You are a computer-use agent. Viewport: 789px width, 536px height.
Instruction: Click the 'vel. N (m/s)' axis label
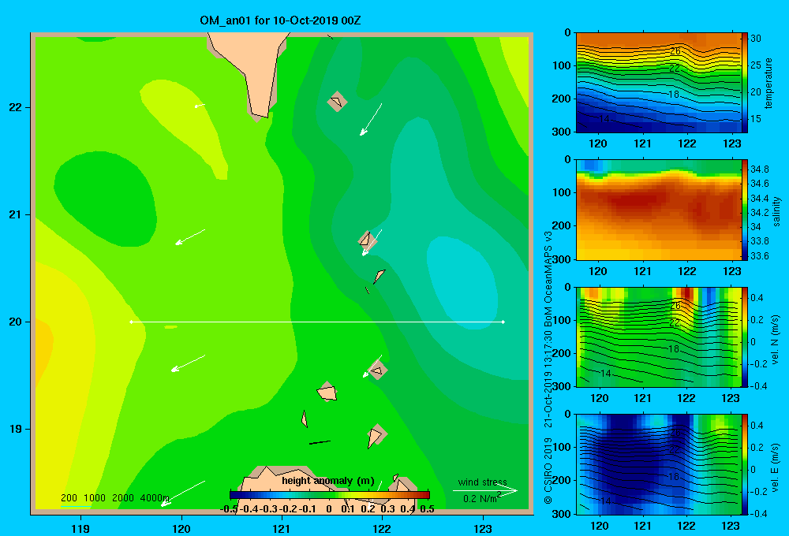(775, 340)
